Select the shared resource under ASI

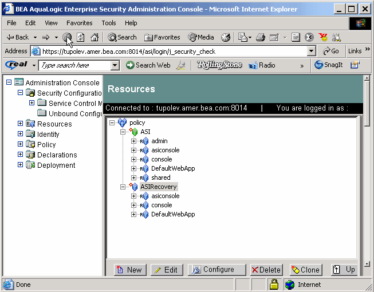coord(161,177)
